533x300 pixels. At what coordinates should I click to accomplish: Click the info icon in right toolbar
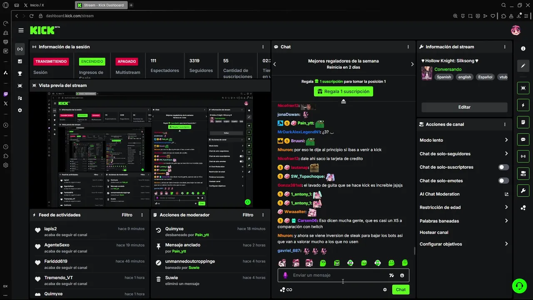pyautogui.click(x=523, y=49)
